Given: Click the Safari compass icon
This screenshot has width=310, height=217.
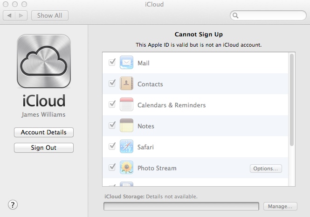Looking at the screenshot, I should (x=126, y=147).
